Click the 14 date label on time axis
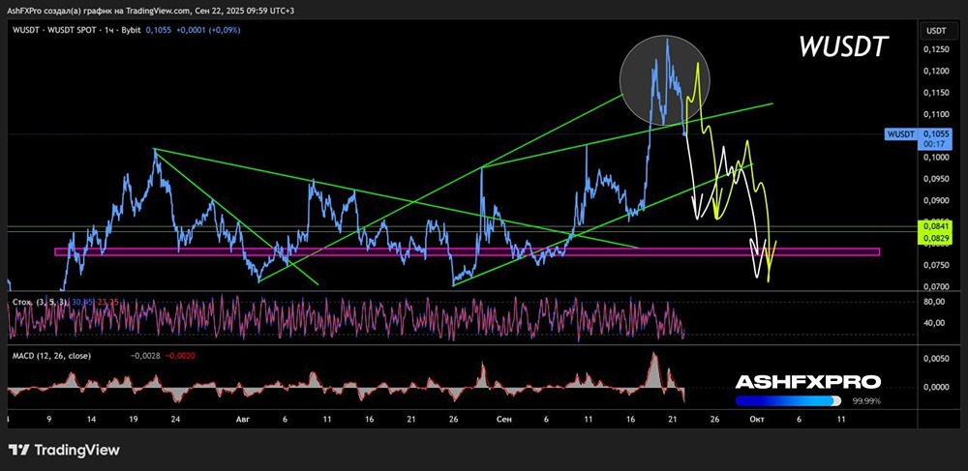Screen dimensions: 968x471 click(x=91, y=419)
